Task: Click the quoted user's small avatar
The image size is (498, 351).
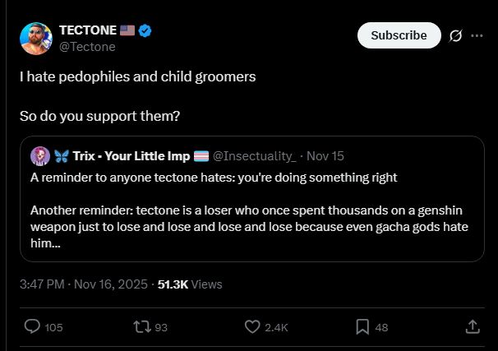Action: point(39,156)
